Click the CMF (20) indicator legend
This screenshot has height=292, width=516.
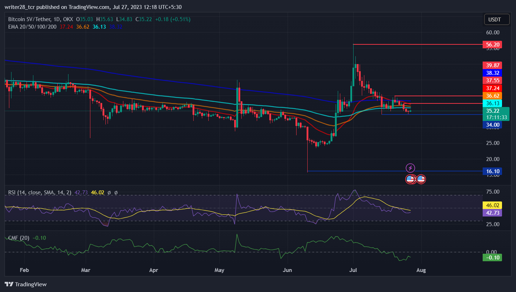point(19,238)
